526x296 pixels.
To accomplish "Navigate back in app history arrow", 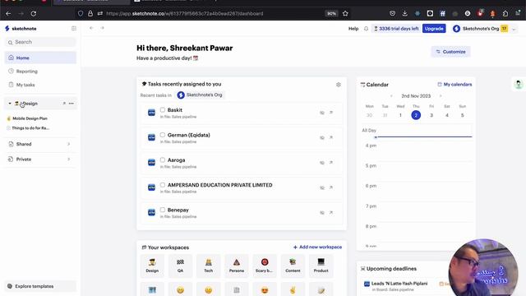I will pos(91,28).
